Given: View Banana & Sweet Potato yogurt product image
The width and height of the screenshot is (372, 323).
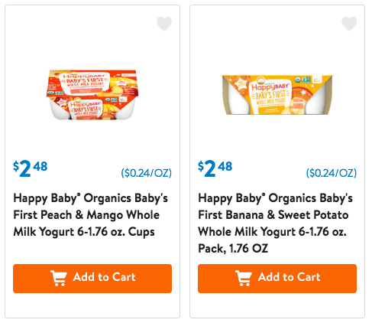Looking at the screenshot, I should click(277, 95).
